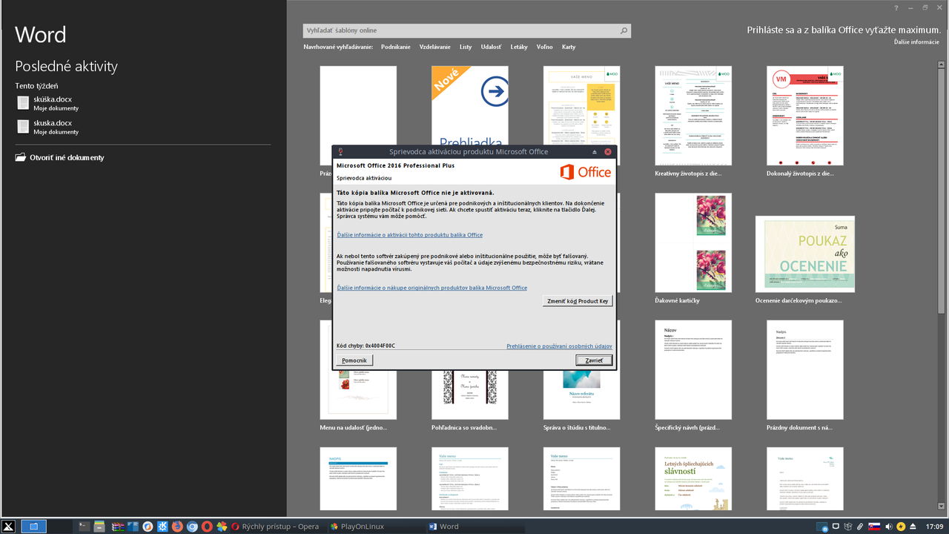Click the clipboard paperclip tray icon
Viewport: 949px width, 534px height.
click(860, 527)
